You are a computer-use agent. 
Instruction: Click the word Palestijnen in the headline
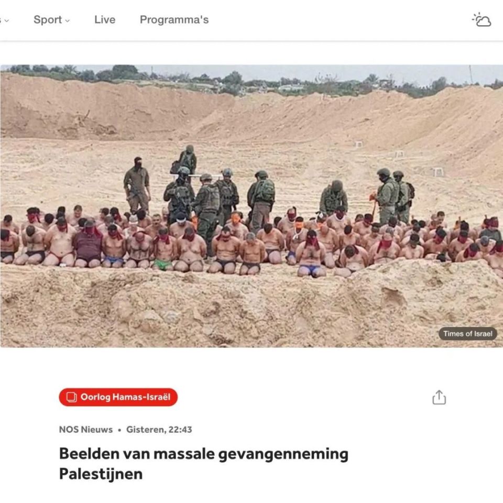(x=101, y=474)
